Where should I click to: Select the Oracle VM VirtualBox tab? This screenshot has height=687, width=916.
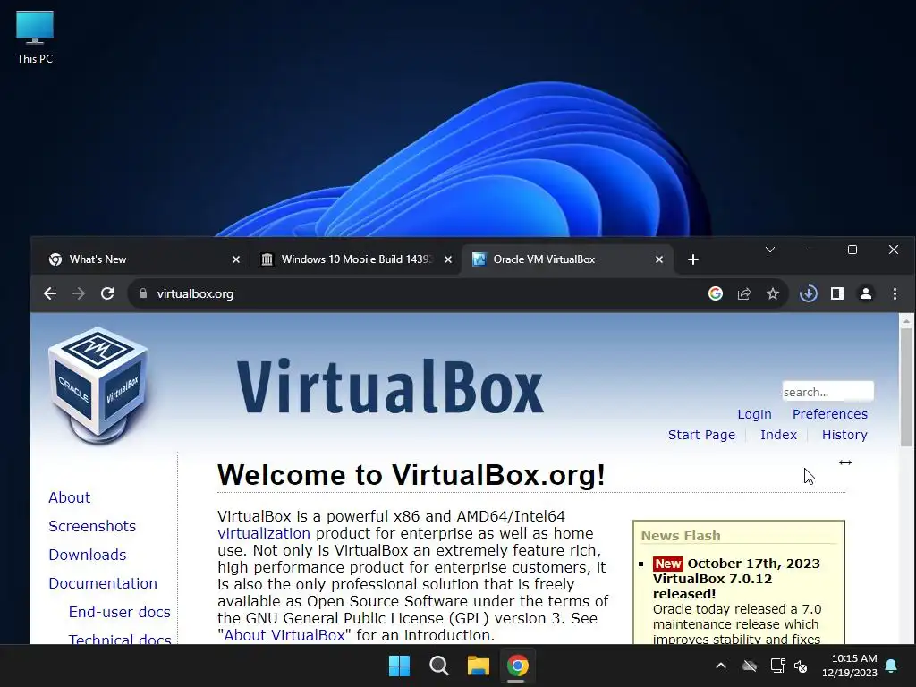(566, 259)
